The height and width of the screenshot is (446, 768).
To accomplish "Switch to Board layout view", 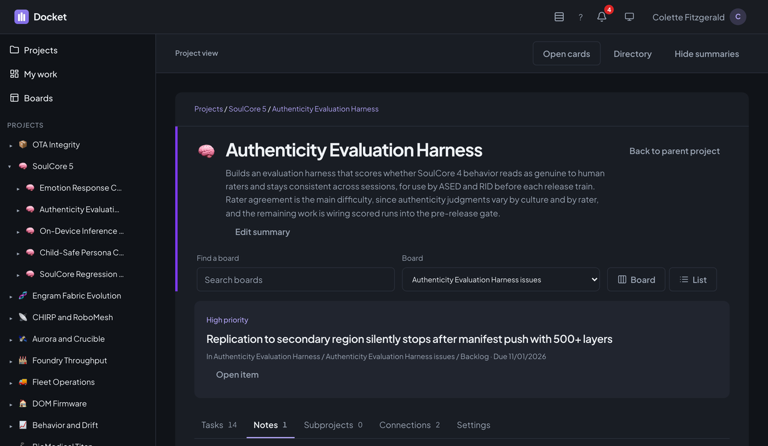I will click(x=636, y=279).
